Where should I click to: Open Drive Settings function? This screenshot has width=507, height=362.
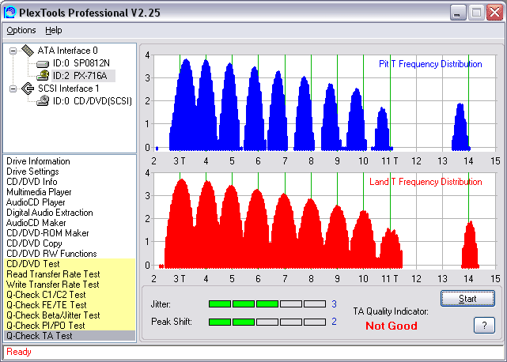[32, 172]
